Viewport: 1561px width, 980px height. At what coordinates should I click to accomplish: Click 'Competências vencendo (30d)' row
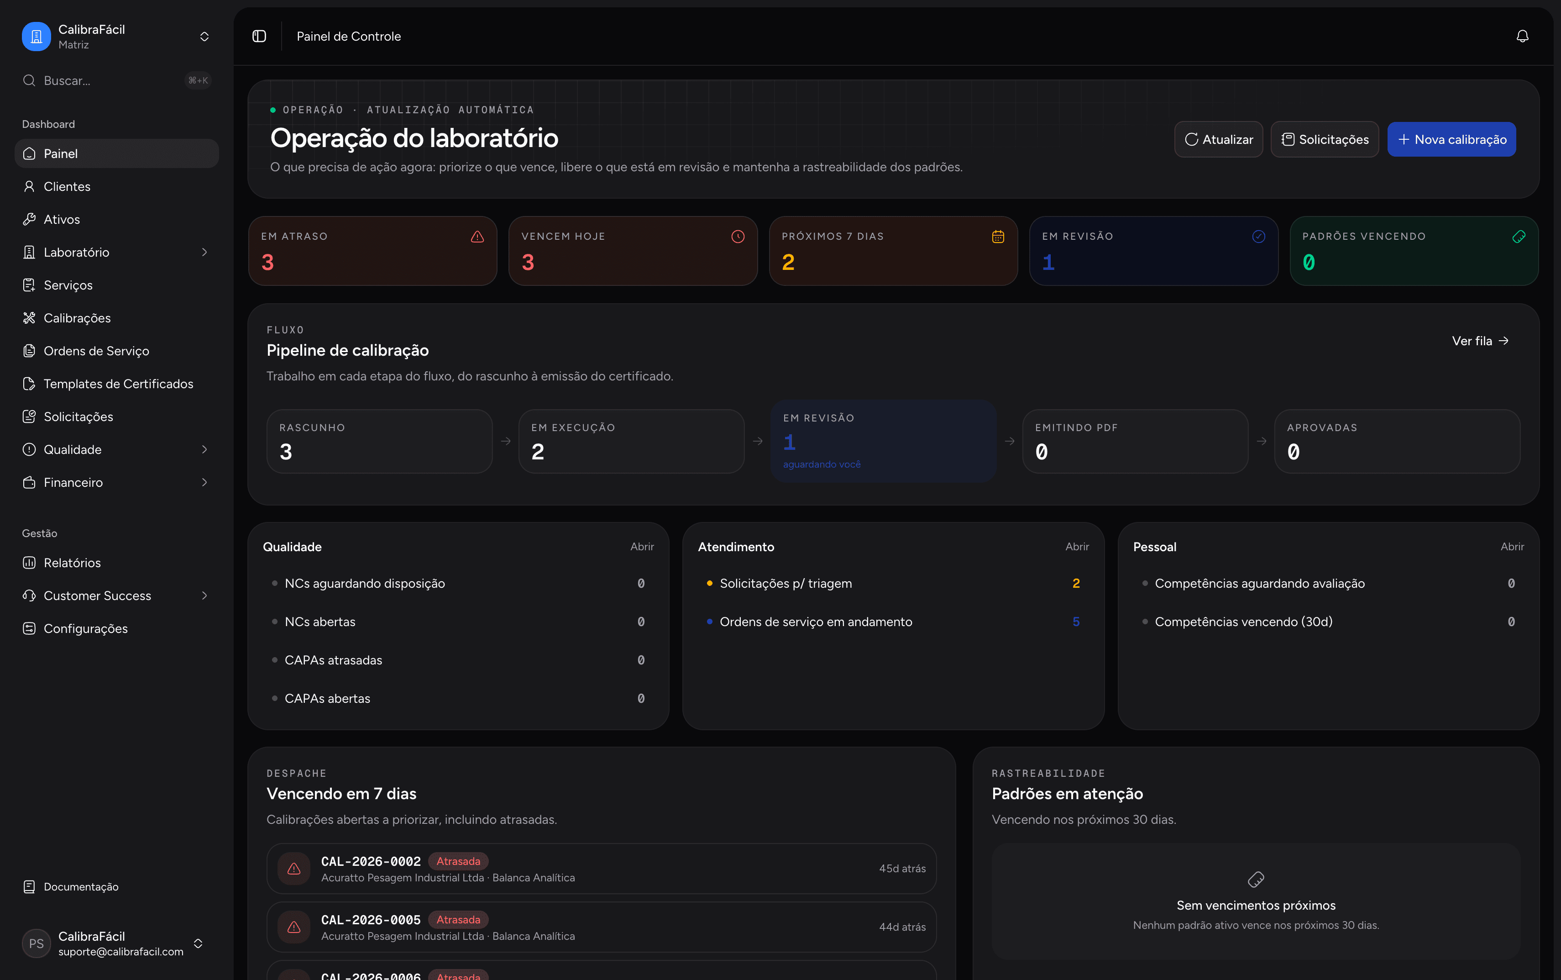point(1329,622)
